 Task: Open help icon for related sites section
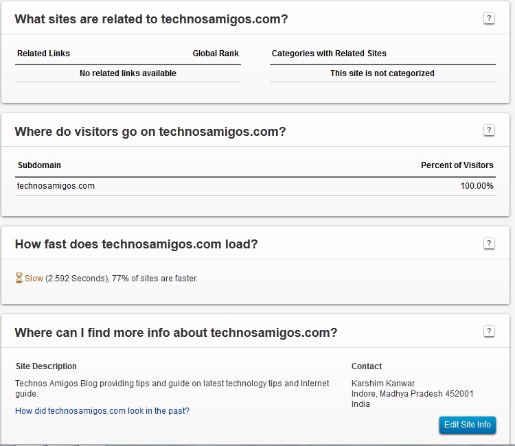[x=489, y=19]
